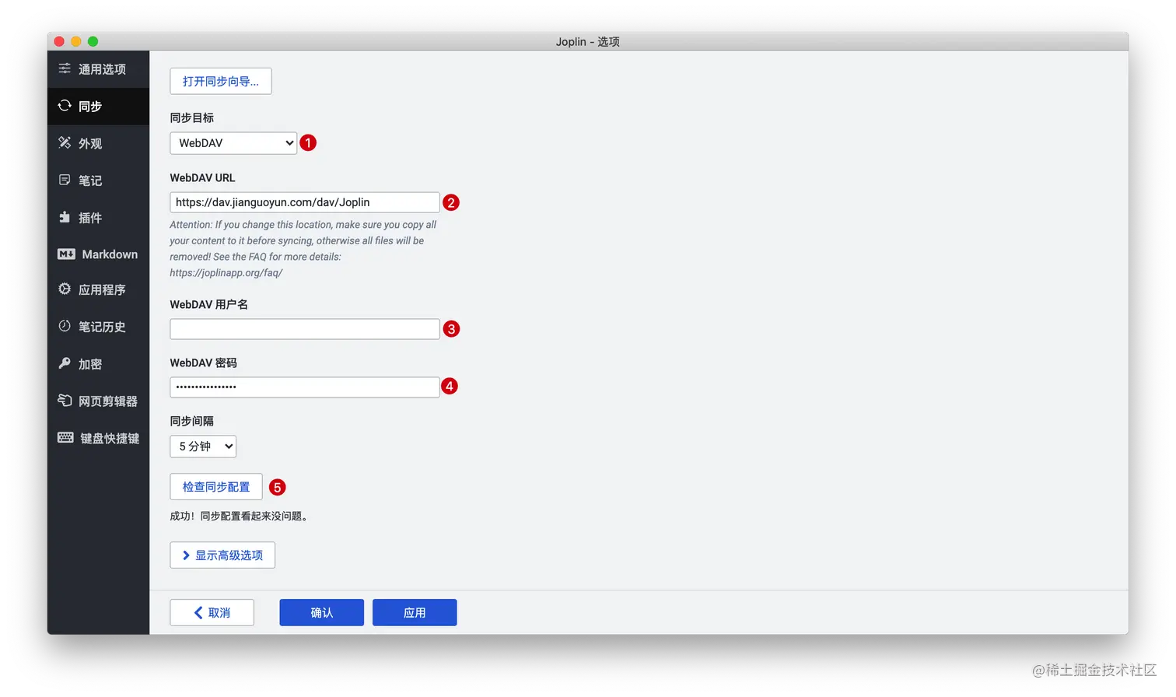
Task: Click the 取消 back button
Action: pos(212,613)
